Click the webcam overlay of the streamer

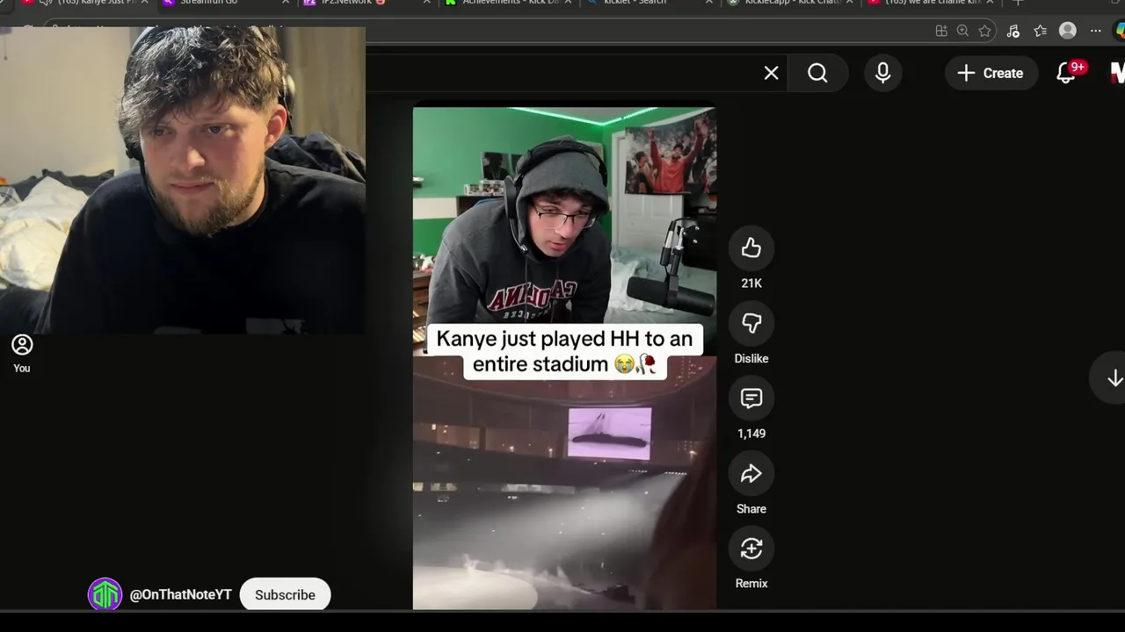(x=183, y=180)
